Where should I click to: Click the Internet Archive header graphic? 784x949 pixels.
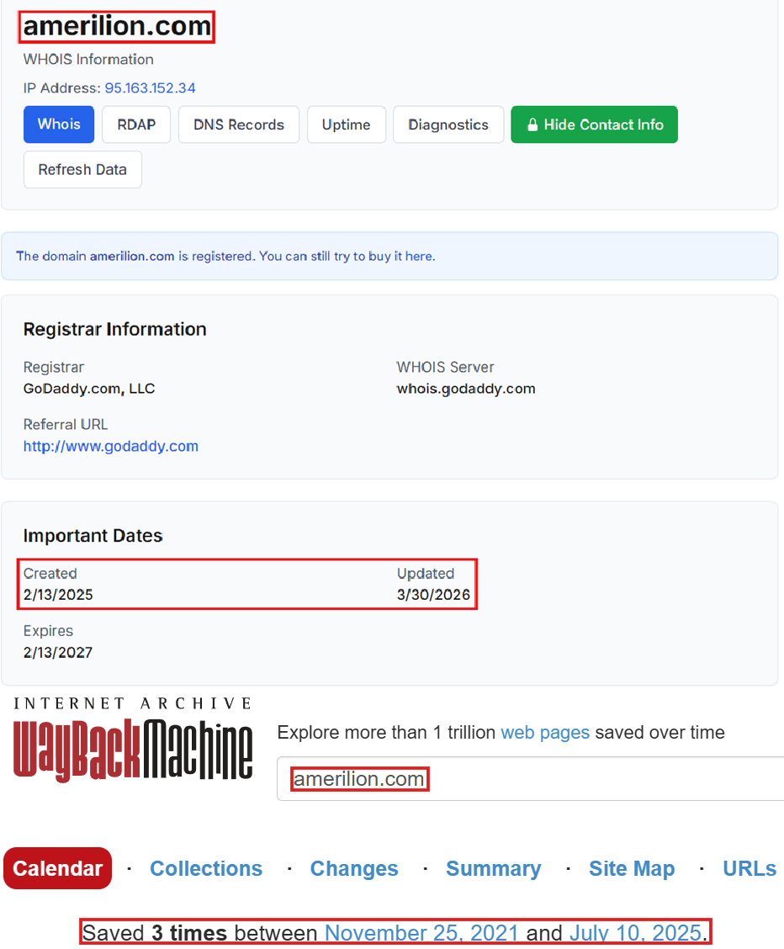pos(132,702)
